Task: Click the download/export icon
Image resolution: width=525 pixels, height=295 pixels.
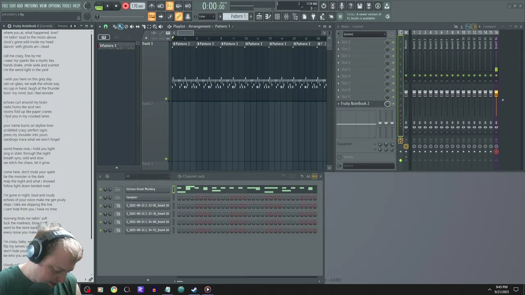Action: (x=387, y=6)
